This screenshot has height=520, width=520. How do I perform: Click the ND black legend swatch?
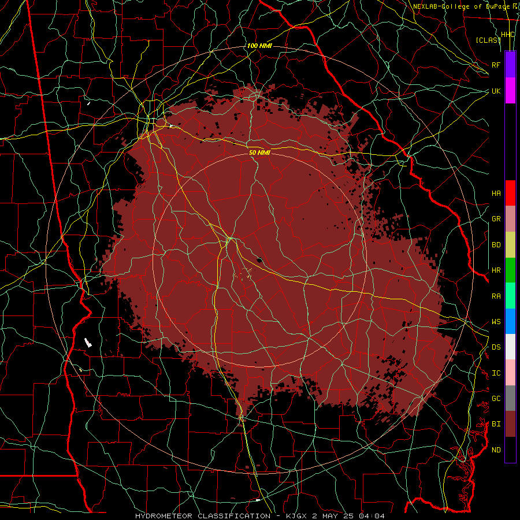click(x=510, y=450)
